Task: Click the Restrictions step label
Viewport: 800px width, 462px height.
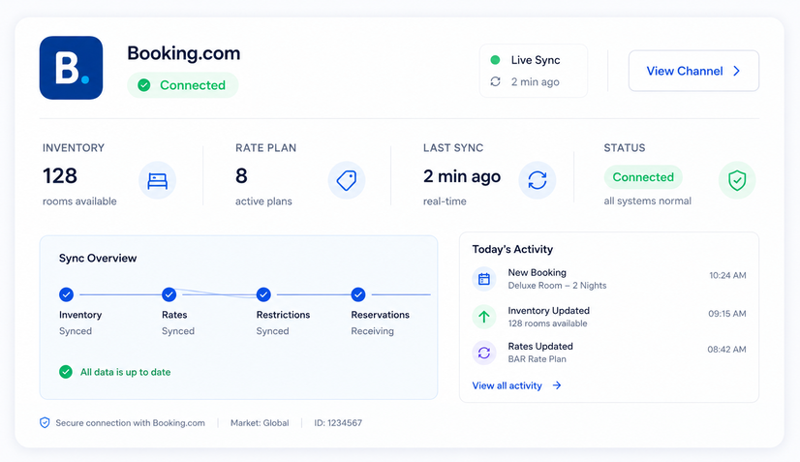Action: pyautogui.click(x=283, y=315)
